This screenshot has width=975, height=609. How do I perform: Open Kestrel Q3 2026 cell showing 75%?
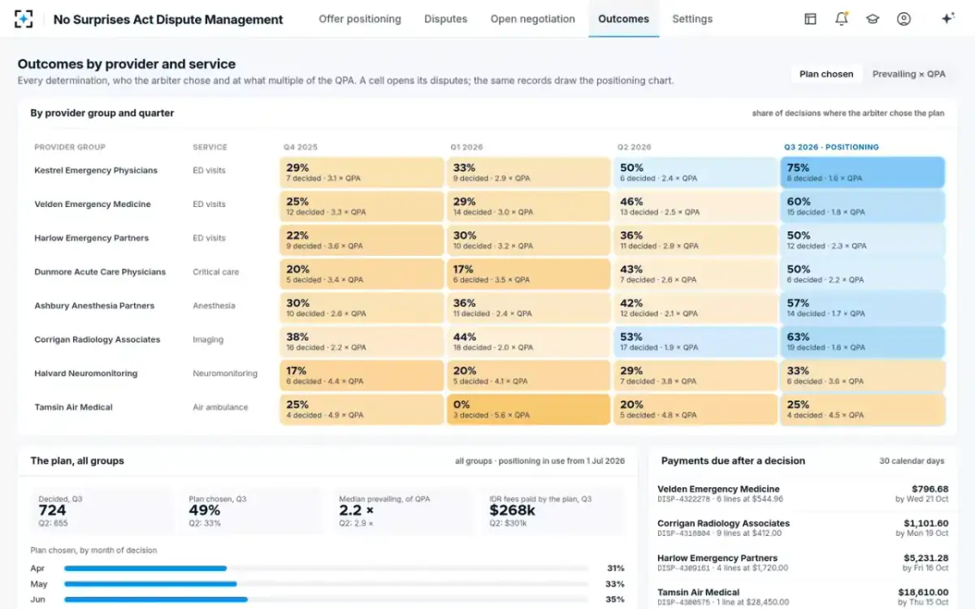[x=862, y=172]
